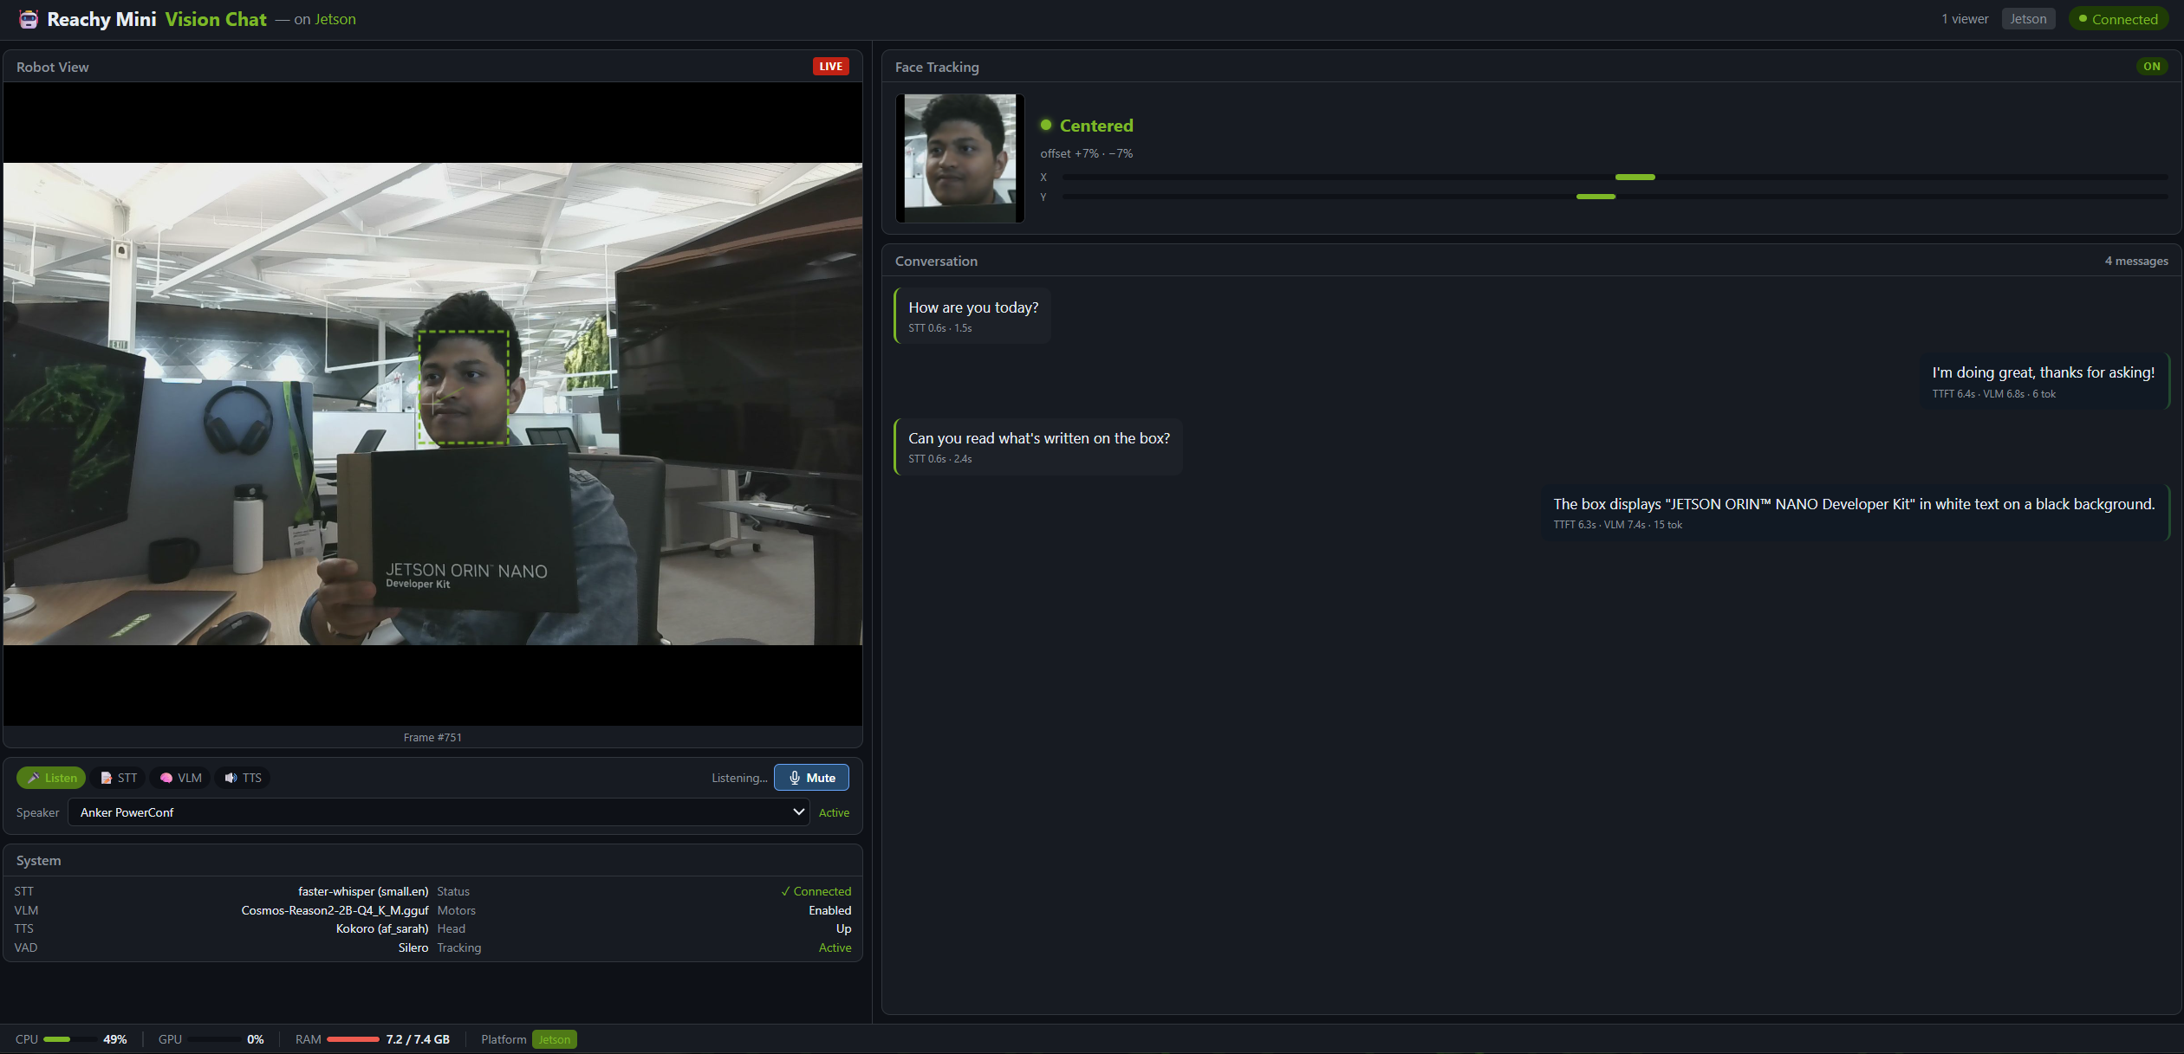Click the 'Kokoro (af_sarah)' value
Viewport: 2184px width, 1054px height.
click(x=382, y=928)
